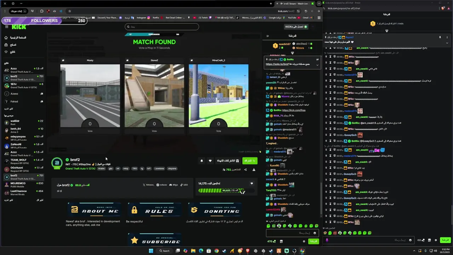The height and width of the screenshot is (255, 453).
Task: Reload the page in the browser toolbar
Action: pyautogui.click(x=306, y=11)
